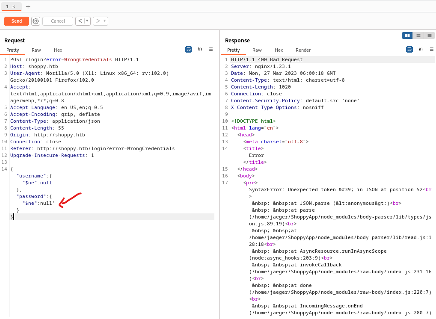
Task: Click Content-Type: application/json in request
Action: [55, 121]
